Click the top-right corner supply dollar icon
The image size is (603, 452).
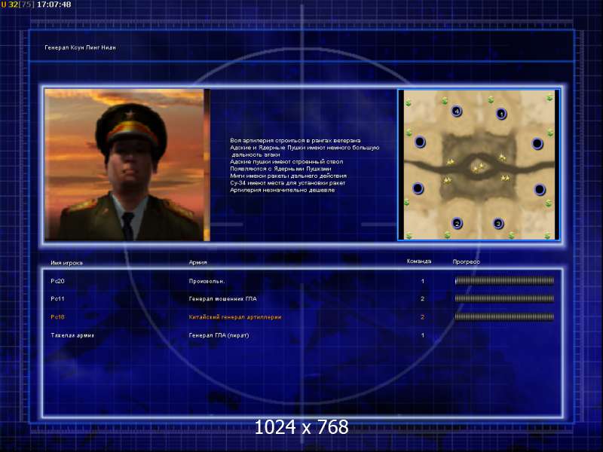point(549,99)
